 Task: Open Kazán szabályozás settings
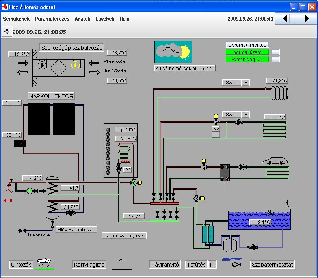(x=124, y=235)
